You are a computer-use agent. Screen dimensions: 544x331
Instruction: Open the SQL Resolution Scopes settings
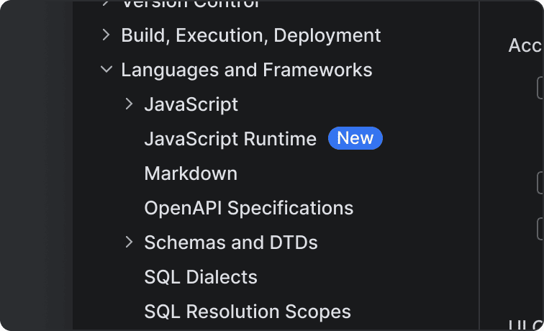[x=248, y=312]
